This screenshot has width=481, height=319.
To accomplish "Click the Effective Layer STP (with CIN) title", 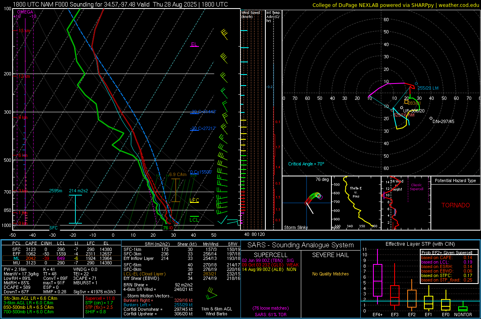I will (x=420, y=244).
